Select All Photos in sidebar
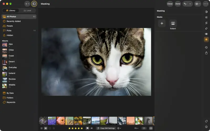This screenshot has height=131, width=210. [19, 17]
